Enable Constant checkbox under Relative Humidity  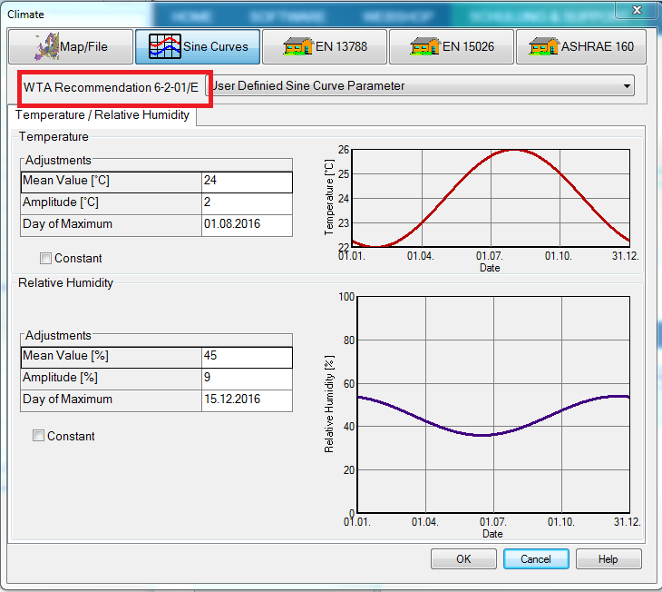(x=38, y=436)
